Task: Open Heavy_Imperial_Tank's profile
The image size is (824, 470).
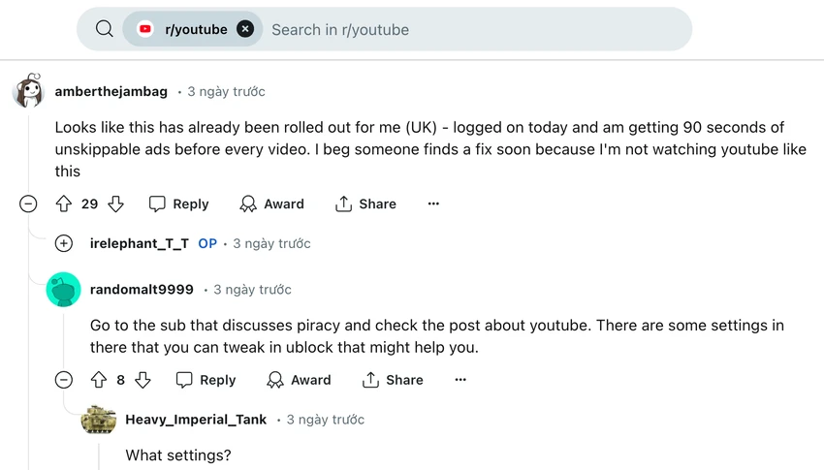Action: point(196,420)
